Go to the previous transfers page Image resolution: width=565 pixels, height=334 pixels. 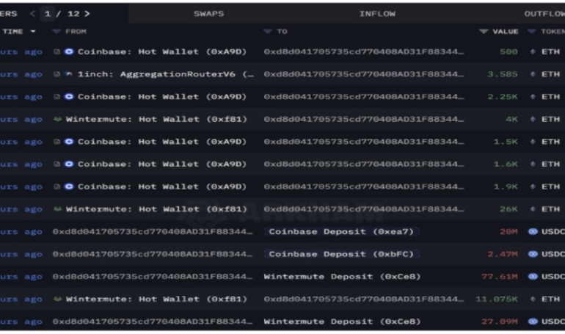(x=32, y=14)
